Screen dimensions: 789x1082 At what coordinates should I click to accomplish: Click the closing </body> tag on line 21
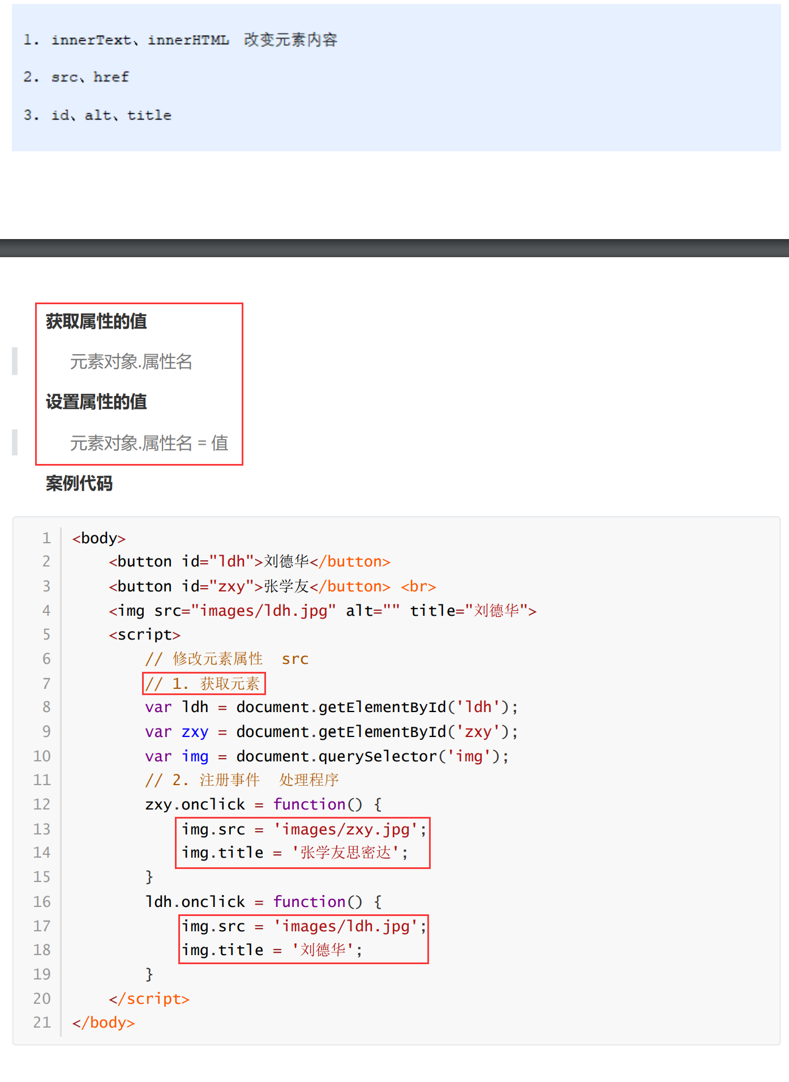tap(104, 1023)
